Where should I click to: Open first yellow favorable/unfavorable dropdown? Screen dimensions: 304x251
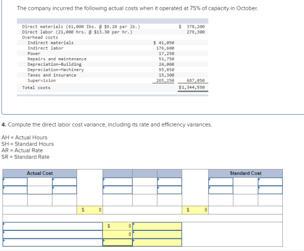tap(157, 226)
